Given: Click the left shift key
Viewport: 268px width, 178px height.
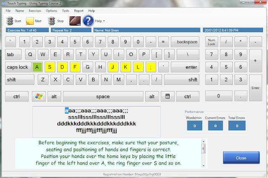Looking at the screenshot, I should [20, 80].
